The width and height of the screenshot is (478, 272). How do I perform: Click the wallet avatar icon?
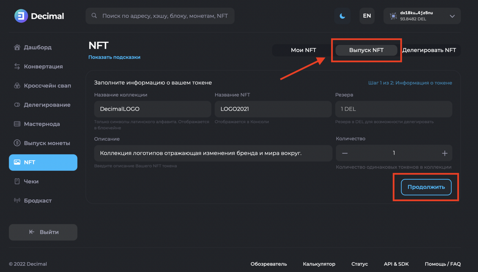(393, 16)
